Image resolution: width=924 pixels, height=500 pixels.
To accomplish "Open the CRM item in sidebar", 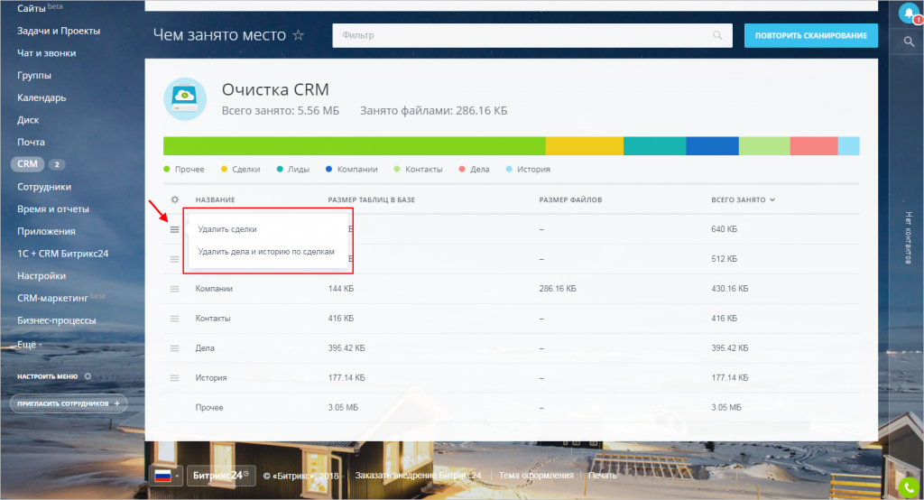I will [x=27, y=164].
